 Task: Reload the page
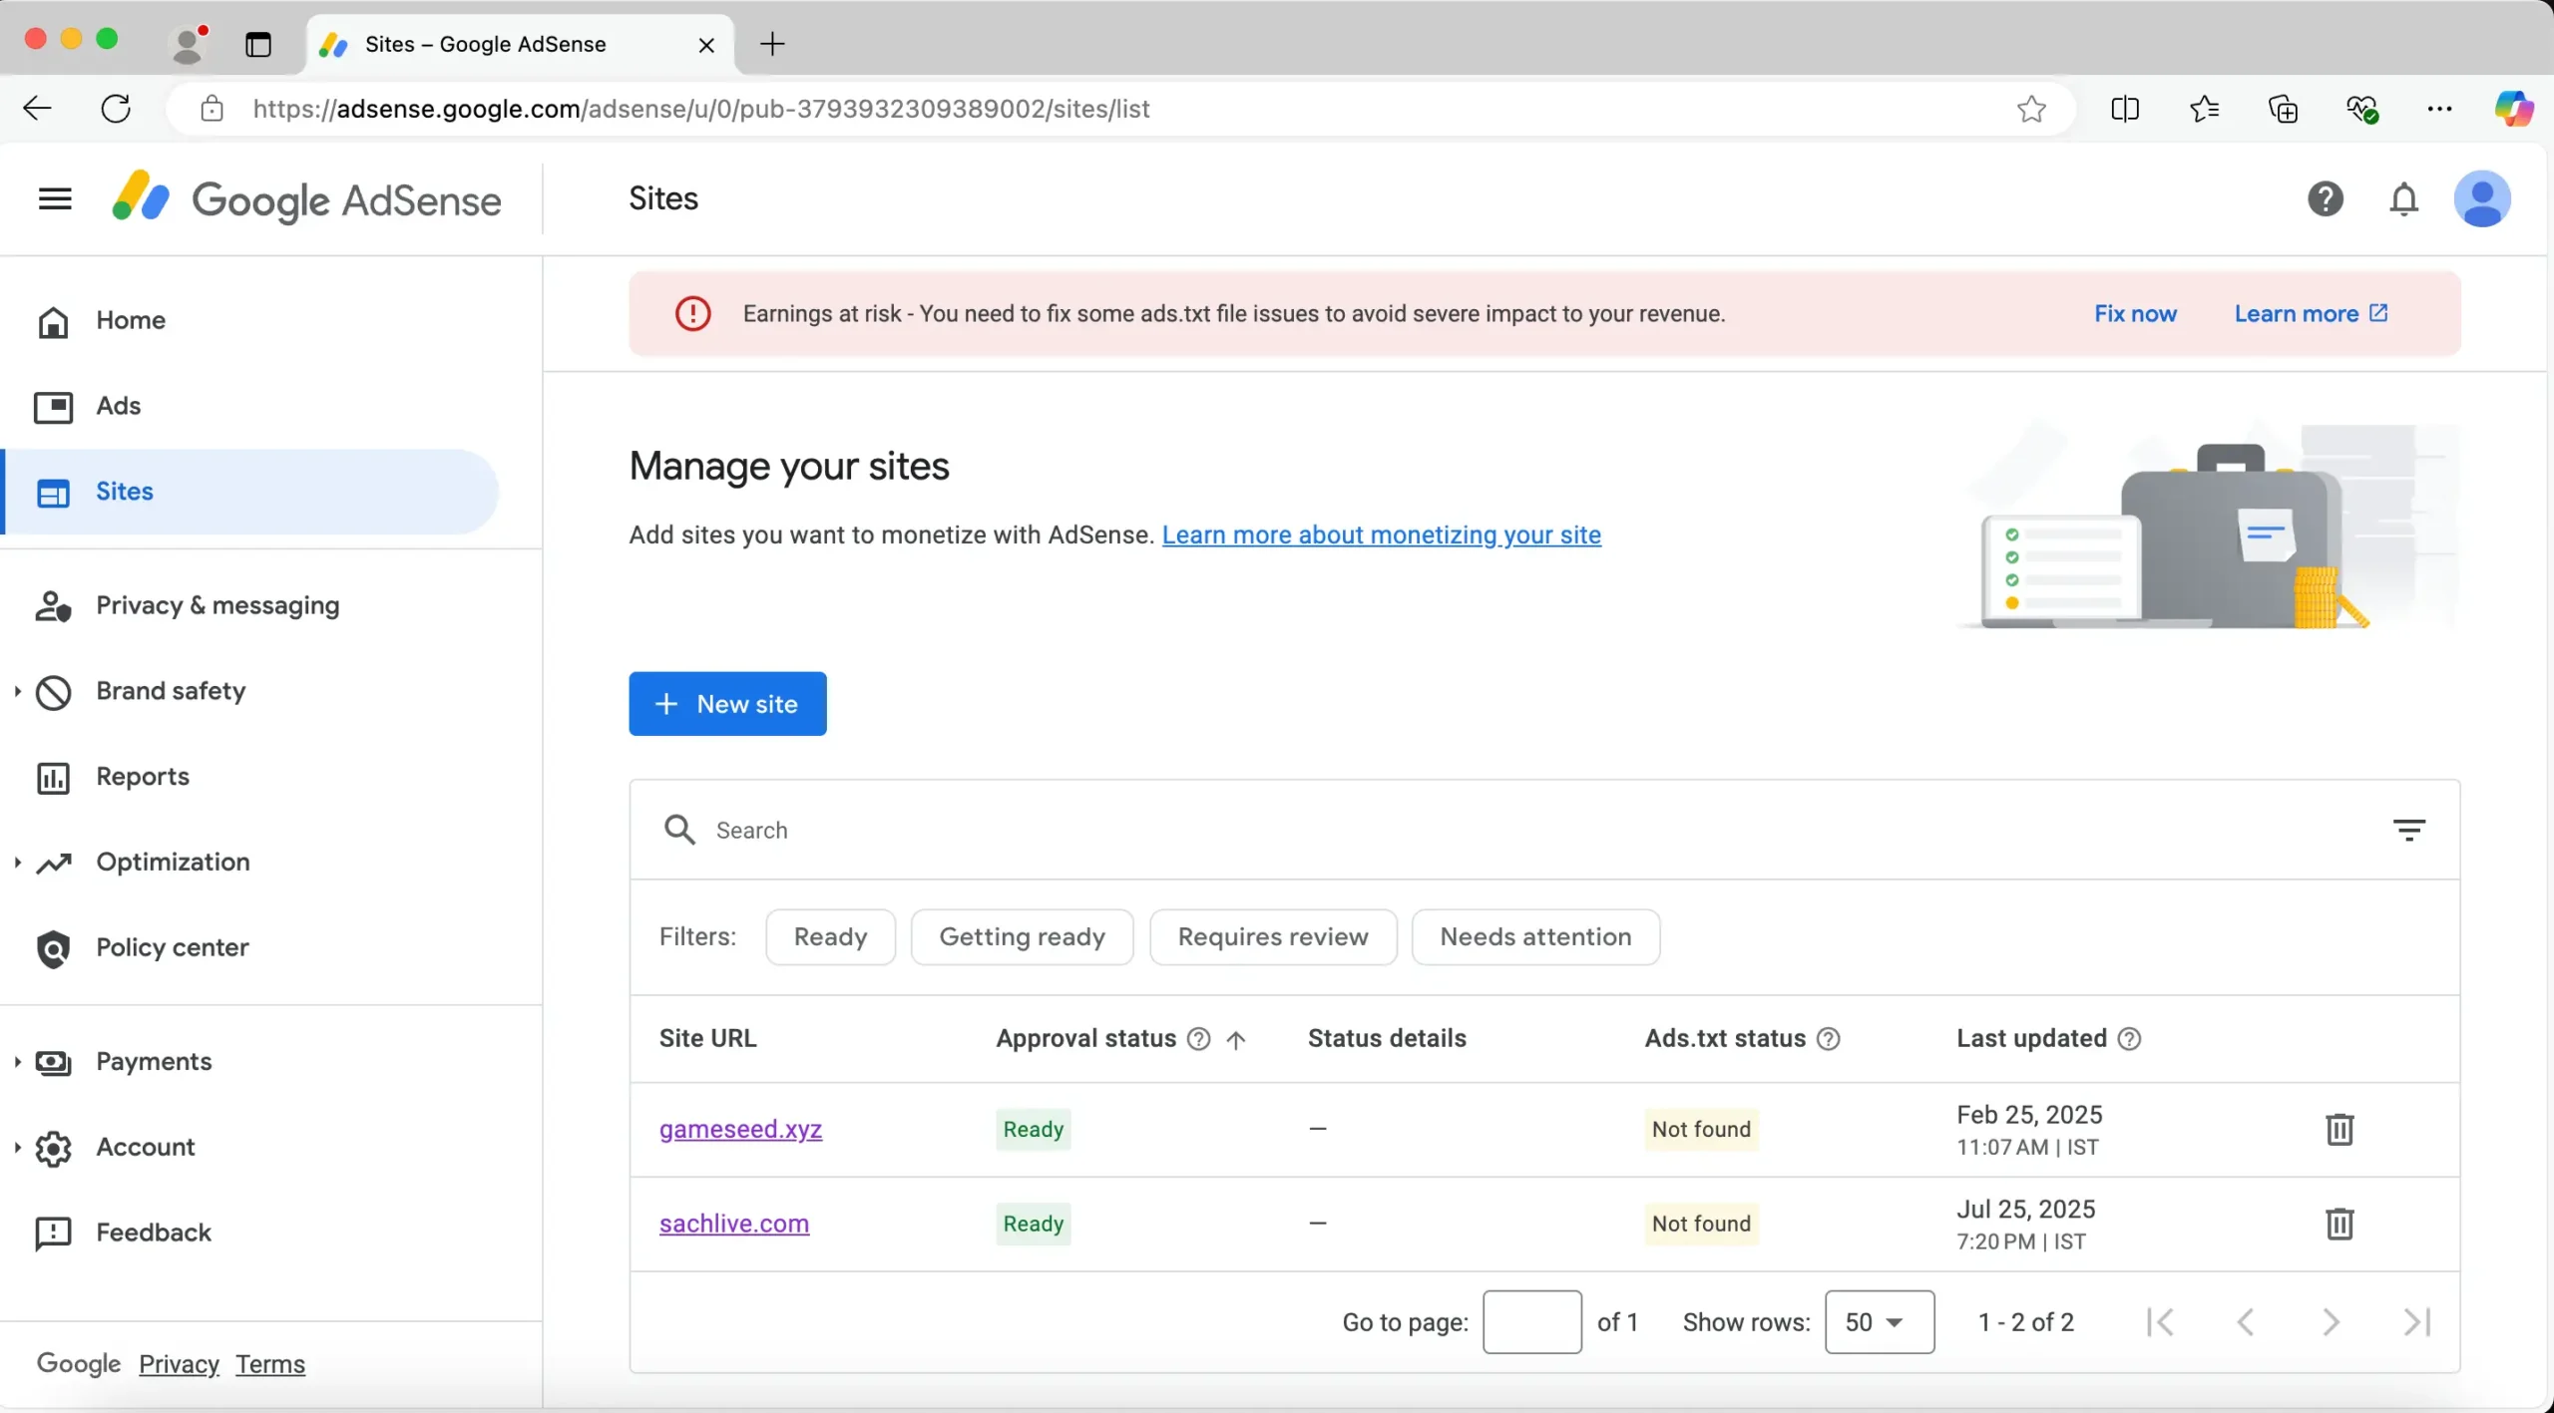116,108
